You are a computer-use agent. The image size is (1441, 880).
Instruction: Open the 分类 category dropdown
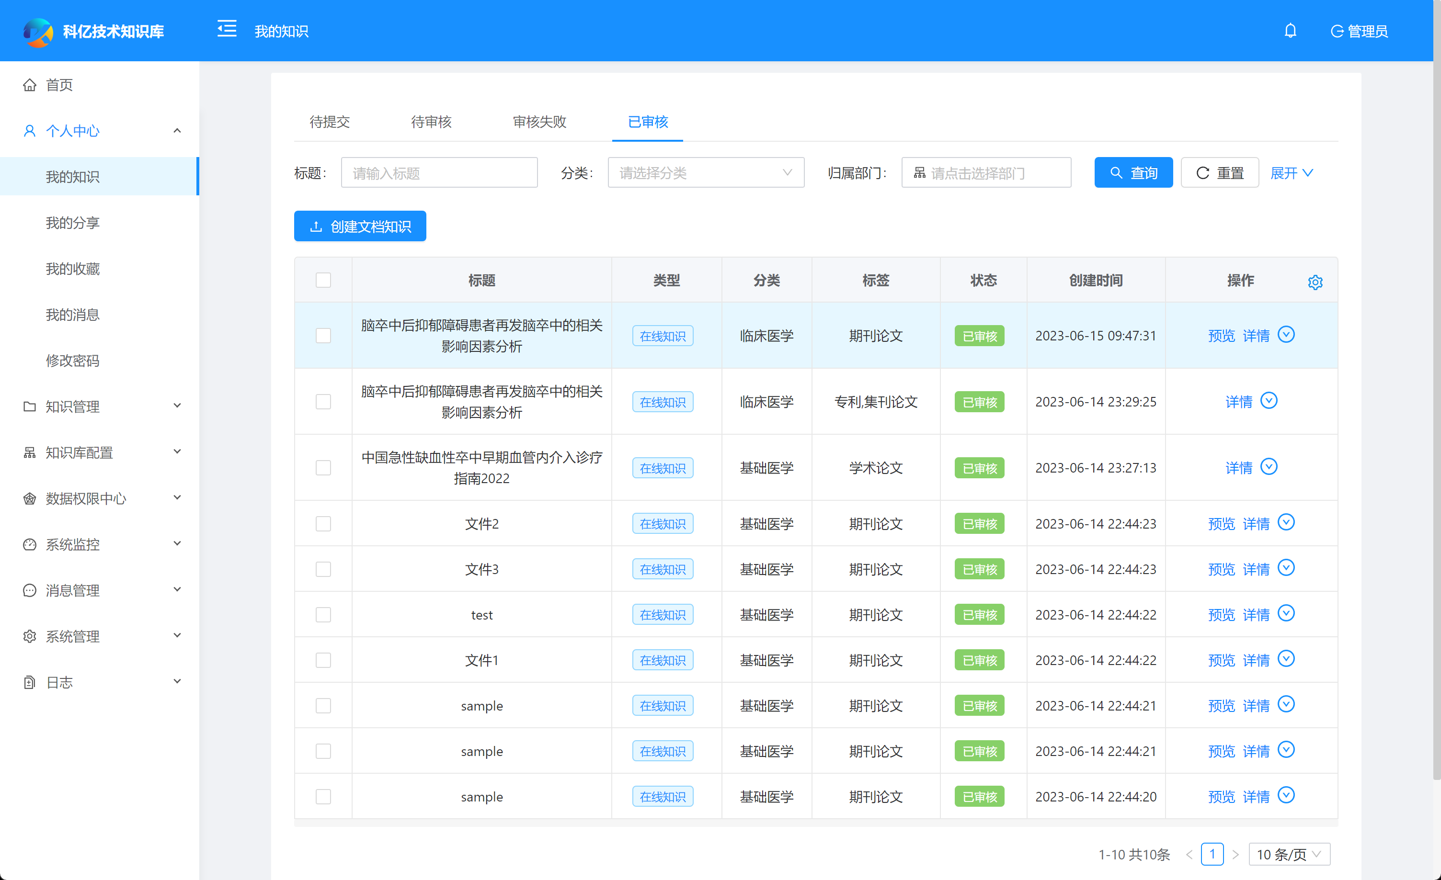point(705,173)
